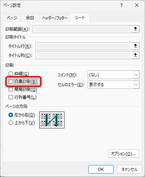Switch to the ページ tab
This screenshot has width=145, height=177.
12,18
